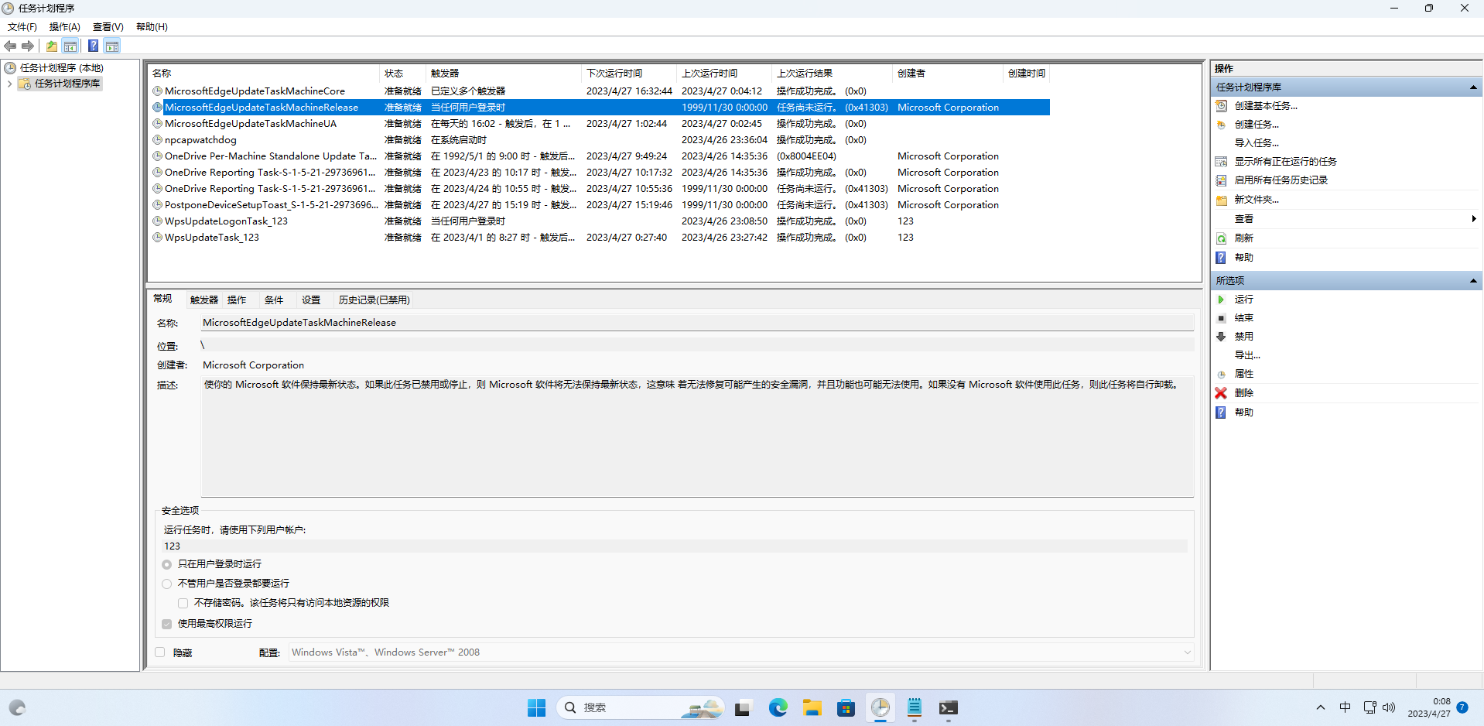The width and height of the screenshot is (1484, 726).
Task: Click the 创建任务 icon in the actions pane
Action: 1222,125
